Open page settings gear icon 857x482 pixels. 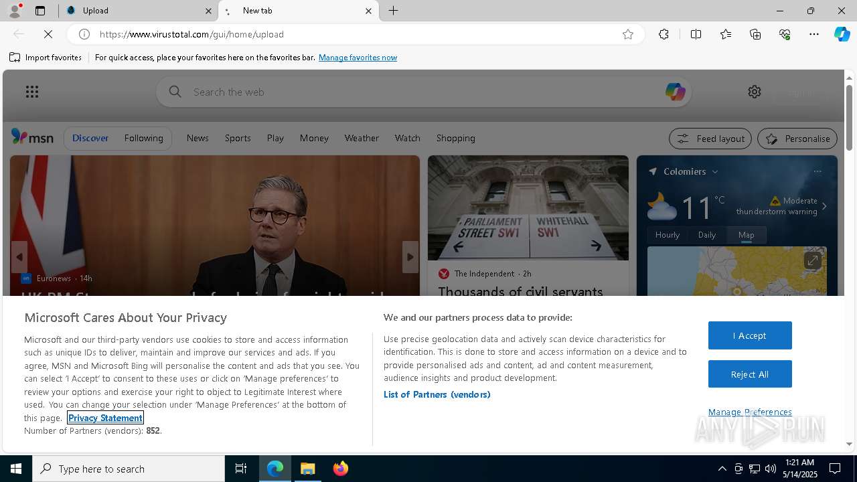(x=755, y=92)
